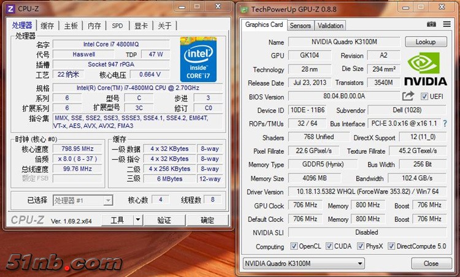
Task: Click the NVIDIA logo in GPU-Z
Action: tap(426, 69)
